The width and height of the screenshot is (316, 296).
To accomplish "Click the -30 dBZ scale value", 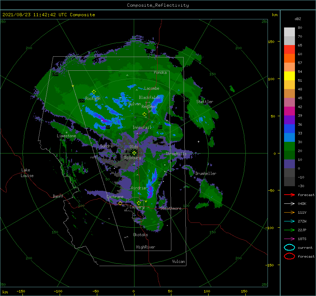I will tap(301, 186).
